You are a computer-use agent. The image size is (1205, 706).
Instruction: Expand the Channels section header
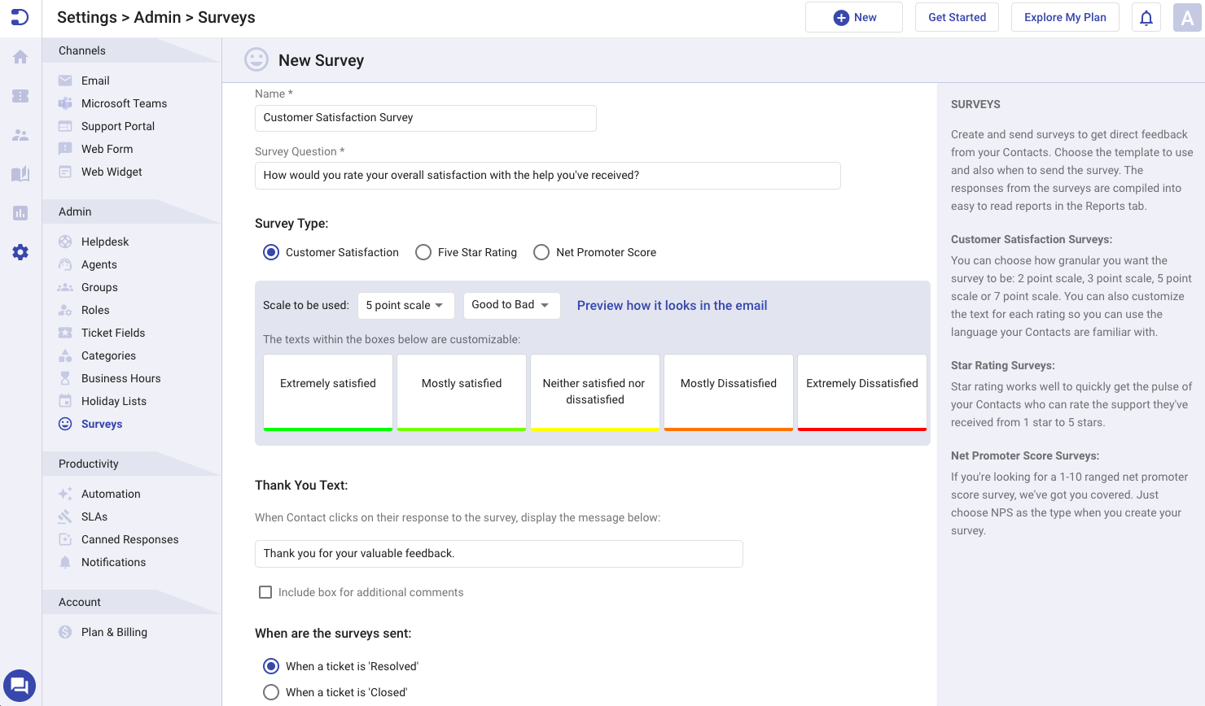pyautogui.click(x=84, y=50)
